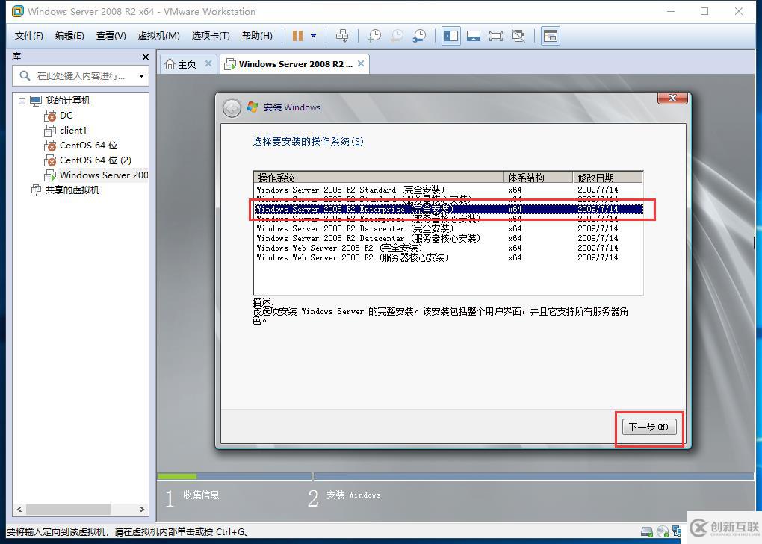Click the Send Ctrl+Alt+Del icon
This screenshot has width=762, height=544.
tap(342, 35)
